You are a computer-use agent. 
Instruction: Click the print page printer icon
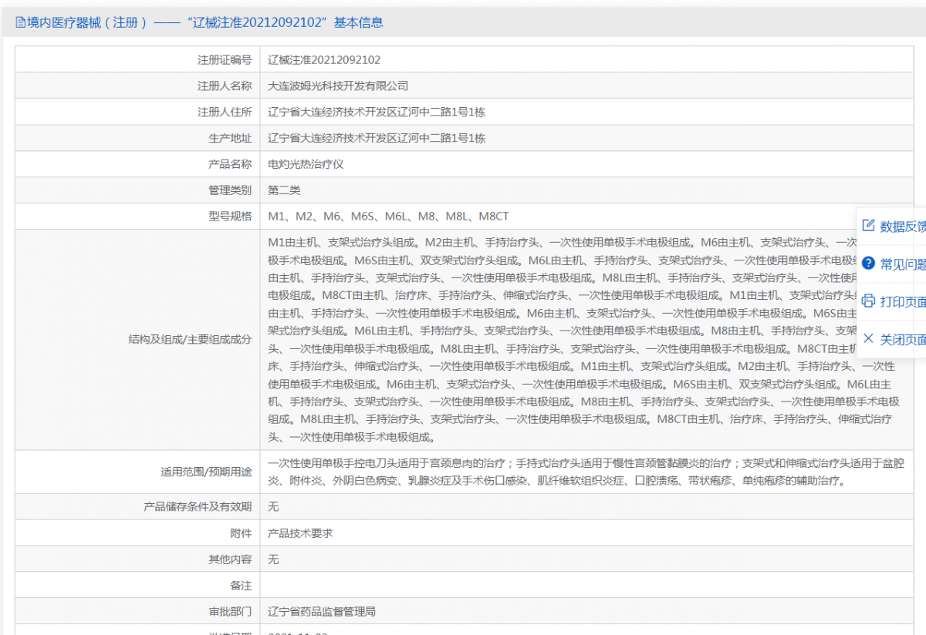tap(868, 301)
